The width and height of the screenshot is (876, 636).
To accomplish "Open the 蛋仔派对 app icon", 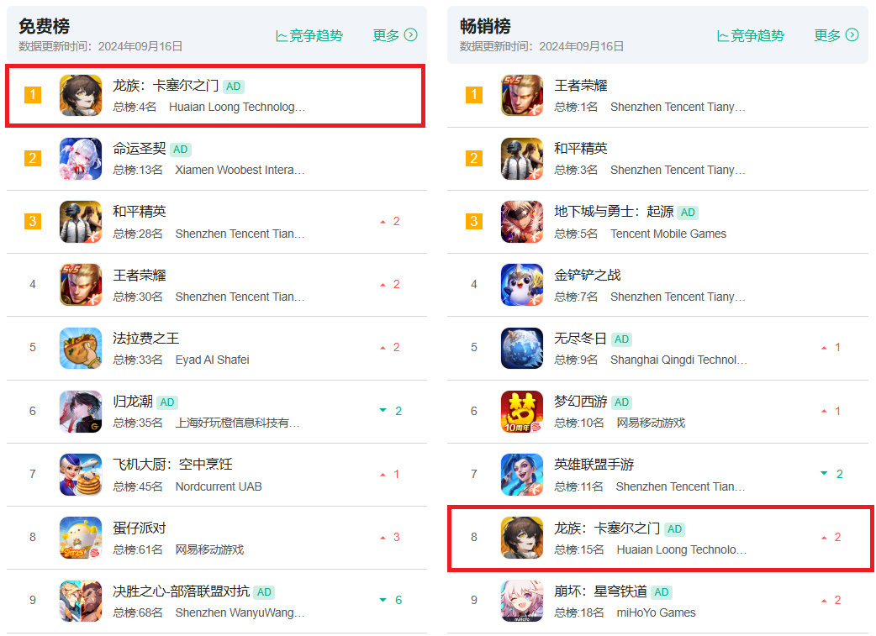I will click(81, 538).
